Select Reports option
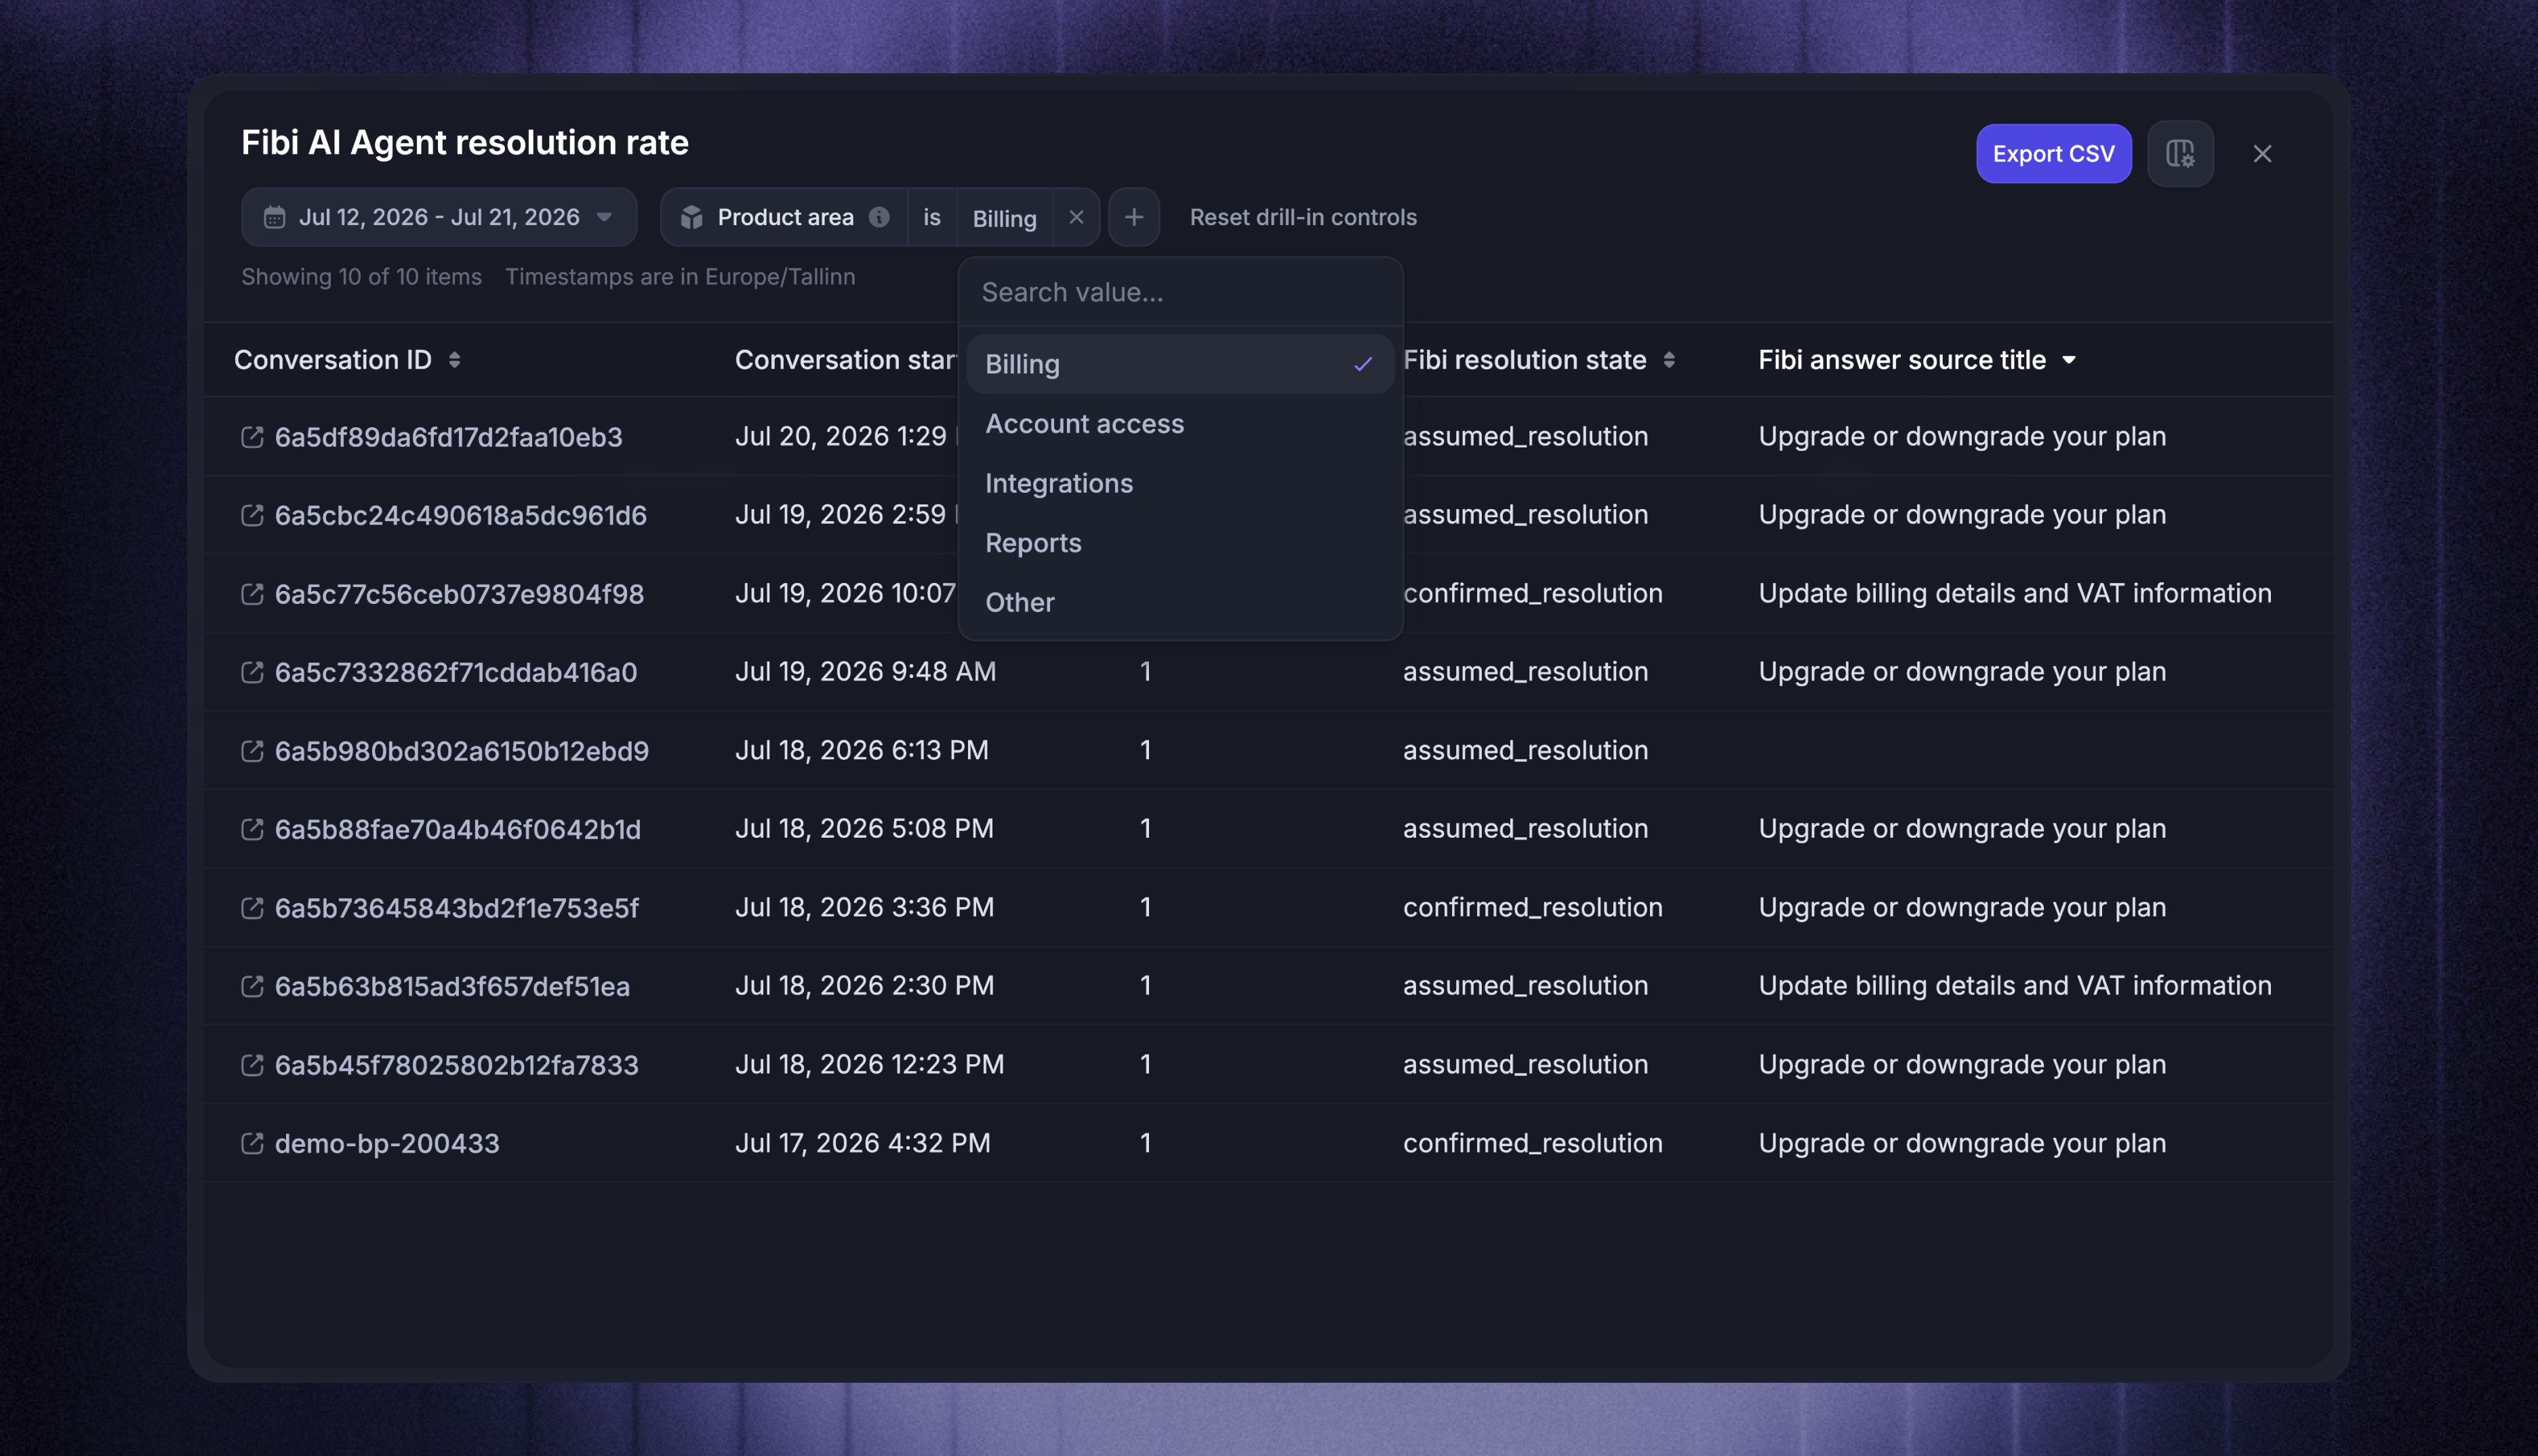This screenshot has width=2538, height=1456. 1180,543
